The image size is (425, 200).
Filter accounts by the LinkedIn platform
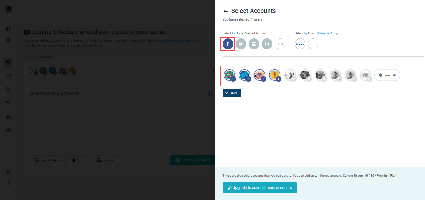pyautogui.click(x=267, y=44)
